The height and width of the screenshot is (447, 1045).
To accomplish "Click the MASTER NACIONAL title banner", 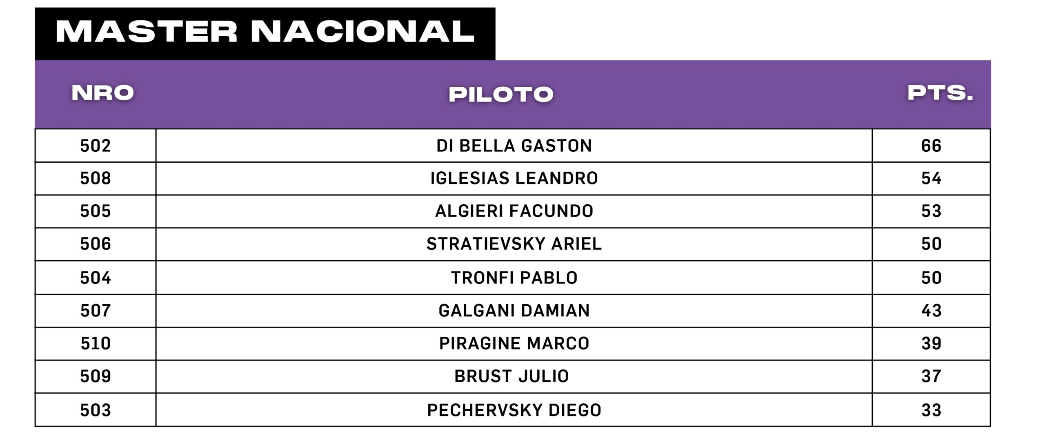I will coord(265,33).
